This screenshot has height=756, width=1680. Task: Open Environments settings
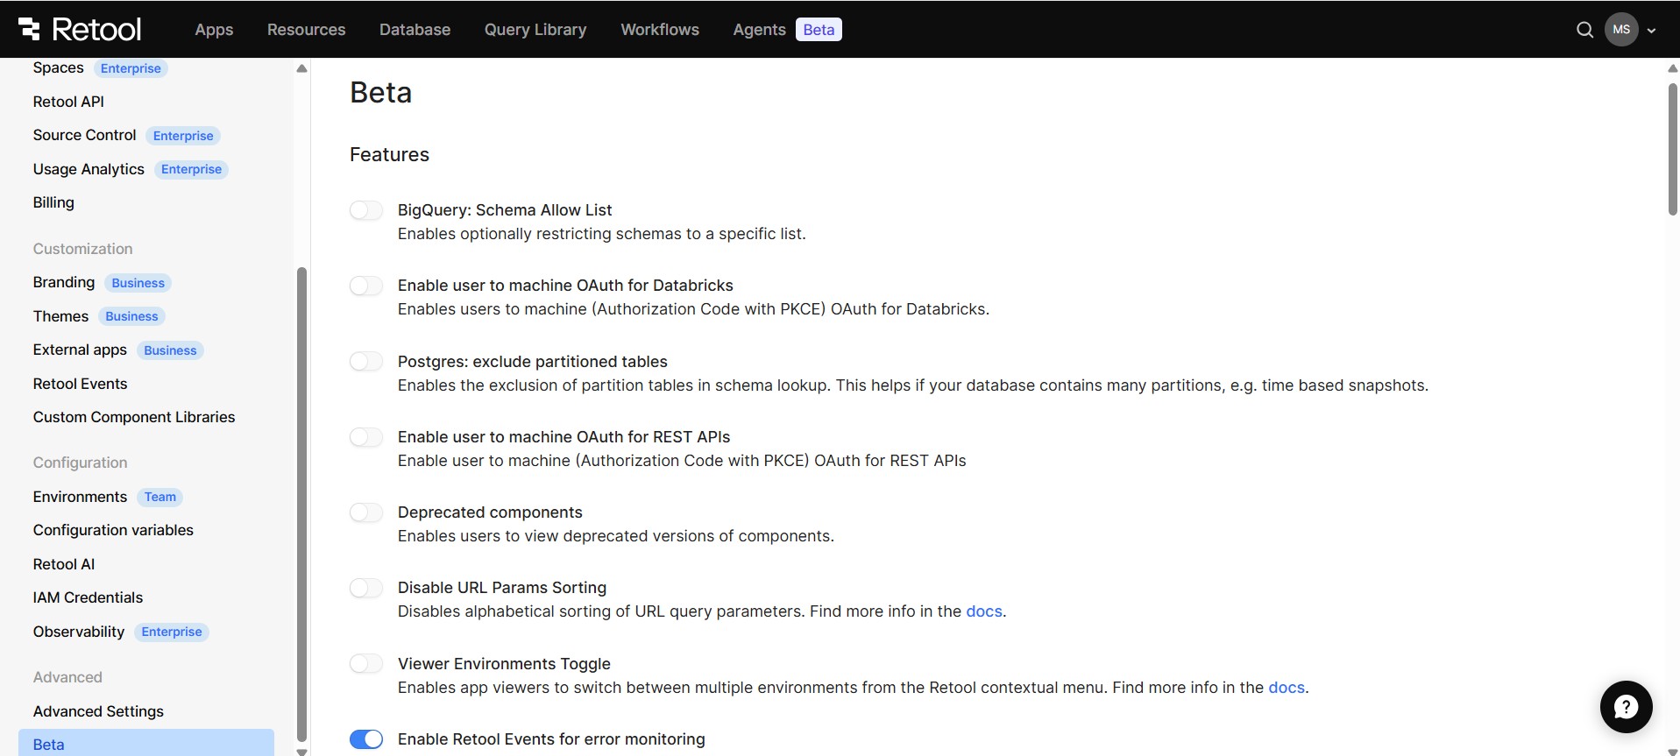(80, 497)
